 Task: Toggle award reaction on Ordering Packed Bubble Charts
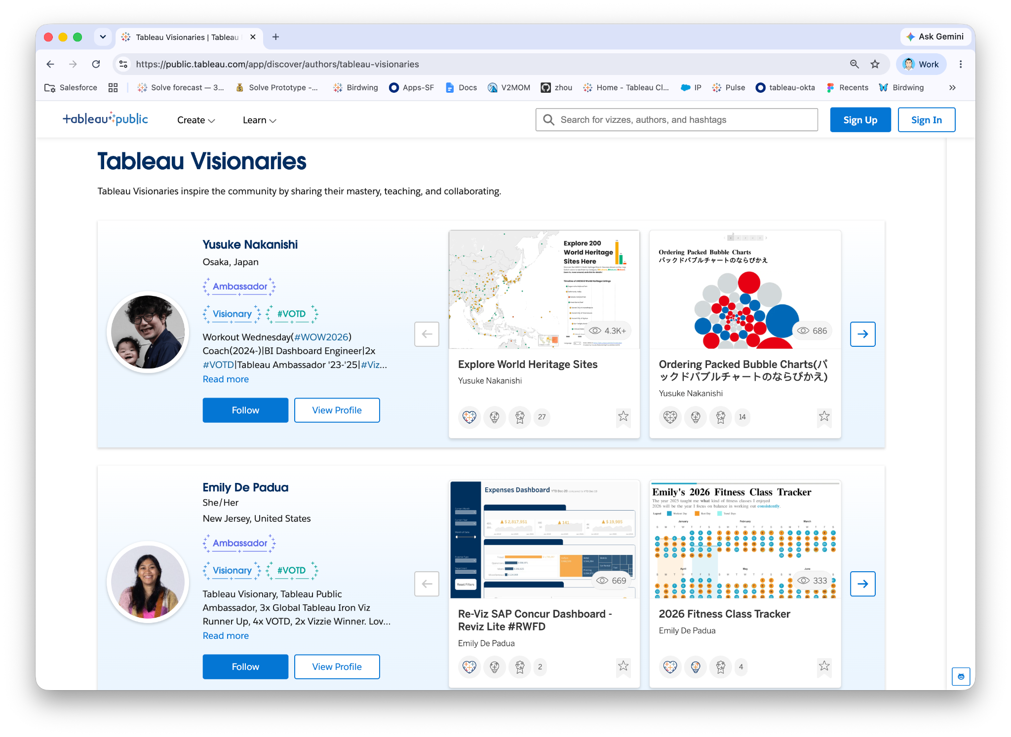(721, 417)
